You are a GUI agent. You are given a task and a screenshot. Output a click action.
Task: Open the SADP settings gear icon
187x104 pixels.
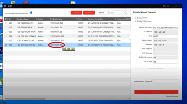(164, 6)
